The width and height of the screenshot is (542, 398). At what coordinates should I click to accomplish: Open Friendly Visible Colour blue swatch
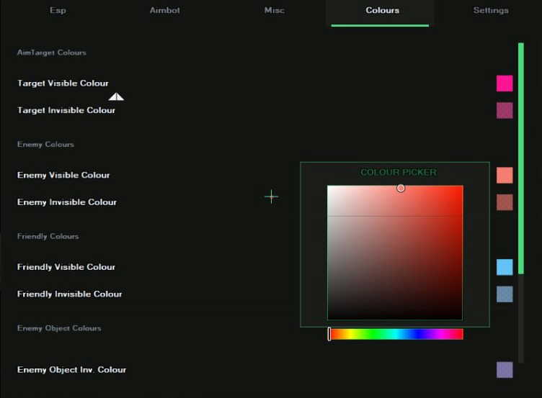505,267
